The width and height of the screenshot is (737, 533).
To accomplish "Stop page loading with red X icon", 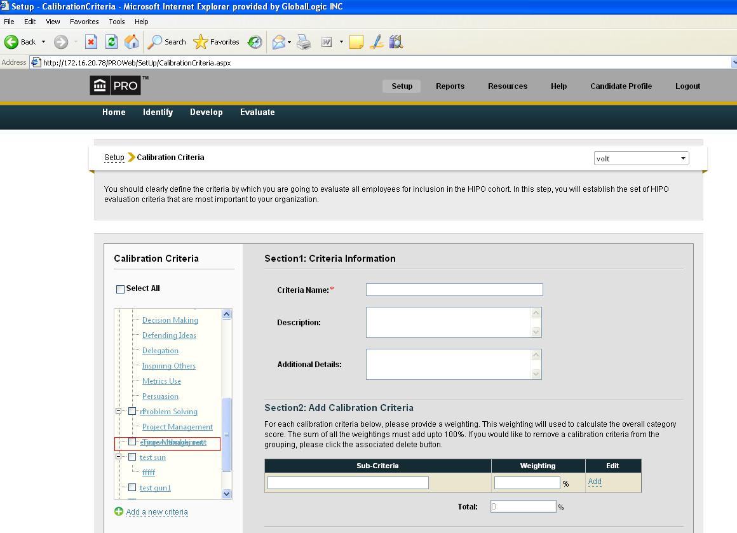I will tap(91, 42).
